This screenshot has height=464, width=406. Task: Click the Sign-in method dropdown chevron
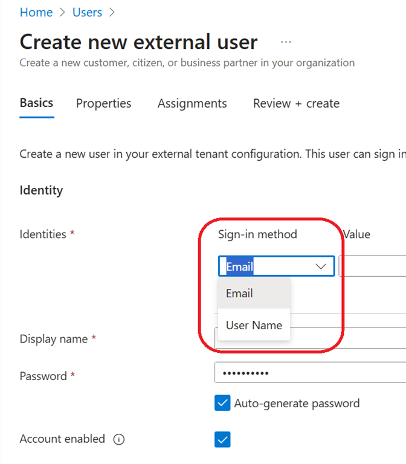point(321,266)
